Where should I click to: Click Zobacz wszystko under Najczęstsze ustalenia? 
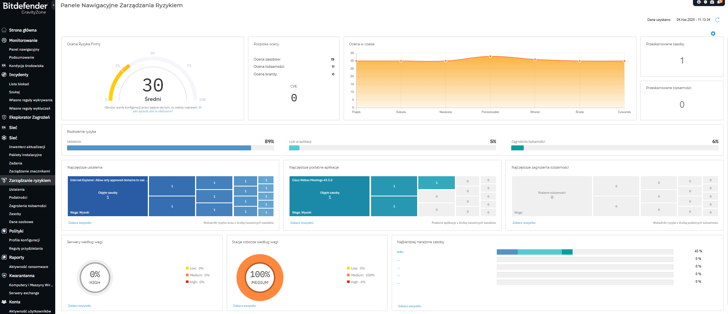80,223
